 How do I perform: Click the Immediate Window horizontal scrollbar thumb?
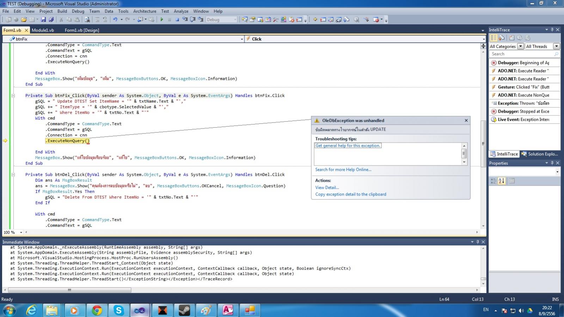[x=69, y=290]
